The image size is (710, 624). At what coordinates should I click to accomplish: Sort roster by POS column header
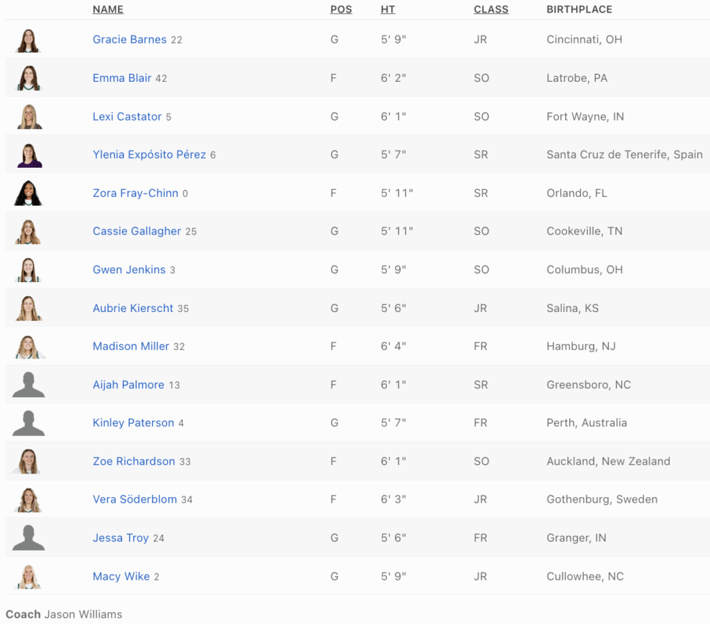pos(341,10)
